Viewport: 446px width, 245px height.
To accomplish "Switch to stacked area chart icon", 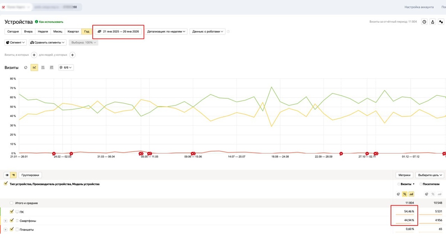I will 43,68.
